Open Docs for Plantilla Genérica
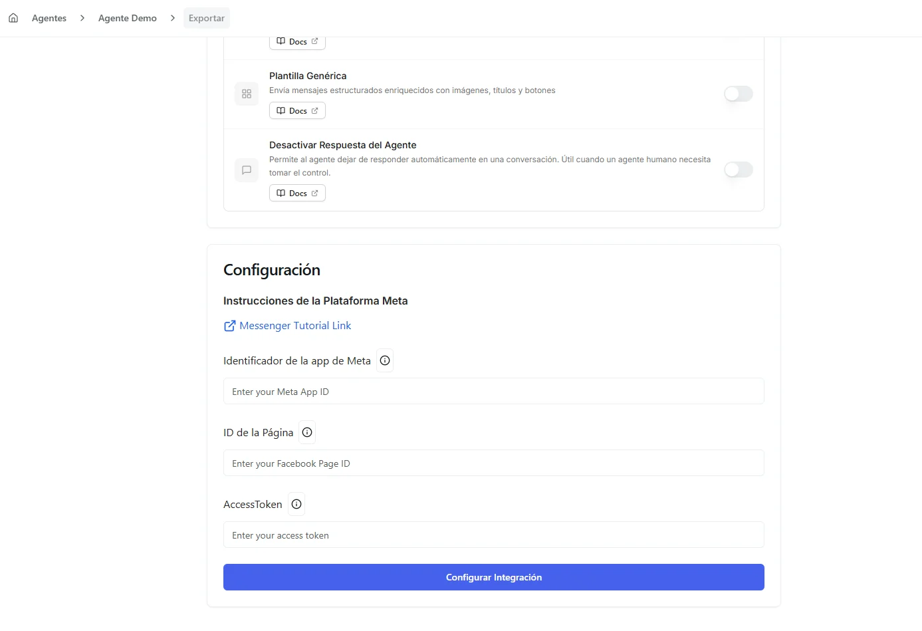 pos(297,111)
